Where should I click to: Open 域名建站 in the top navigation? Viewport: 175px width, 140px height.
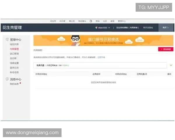(x=82, y=21)
